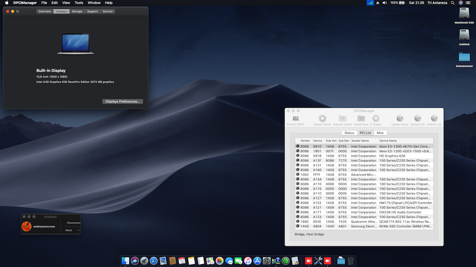Click the Spotlight search icon in menu bar

click(453, 3)
